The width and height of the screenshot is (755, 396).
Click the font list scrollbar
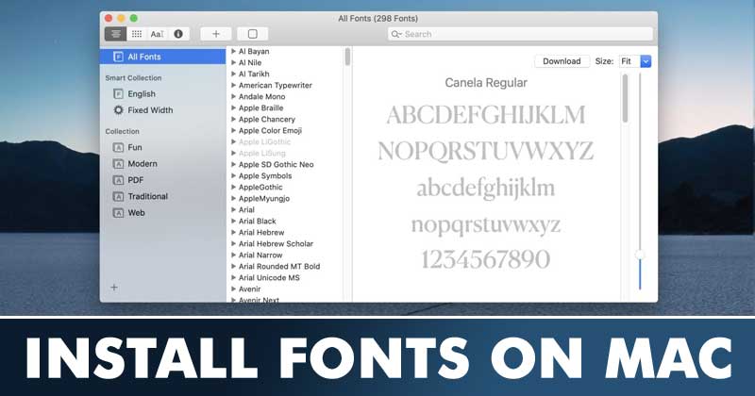click(347, 58)
